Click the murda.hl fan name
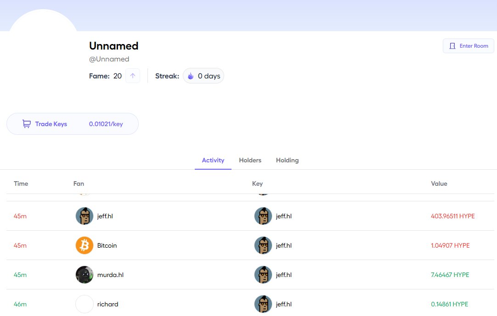The width and height of the screenshot is (497, 316). tap(110, 275)
